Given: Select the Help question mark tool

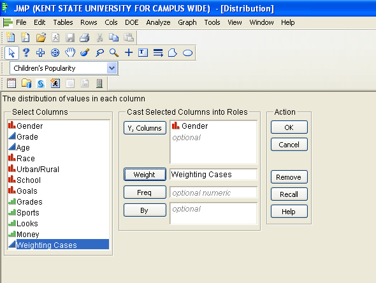Looking at the screenshot, I should click(26, 52).
